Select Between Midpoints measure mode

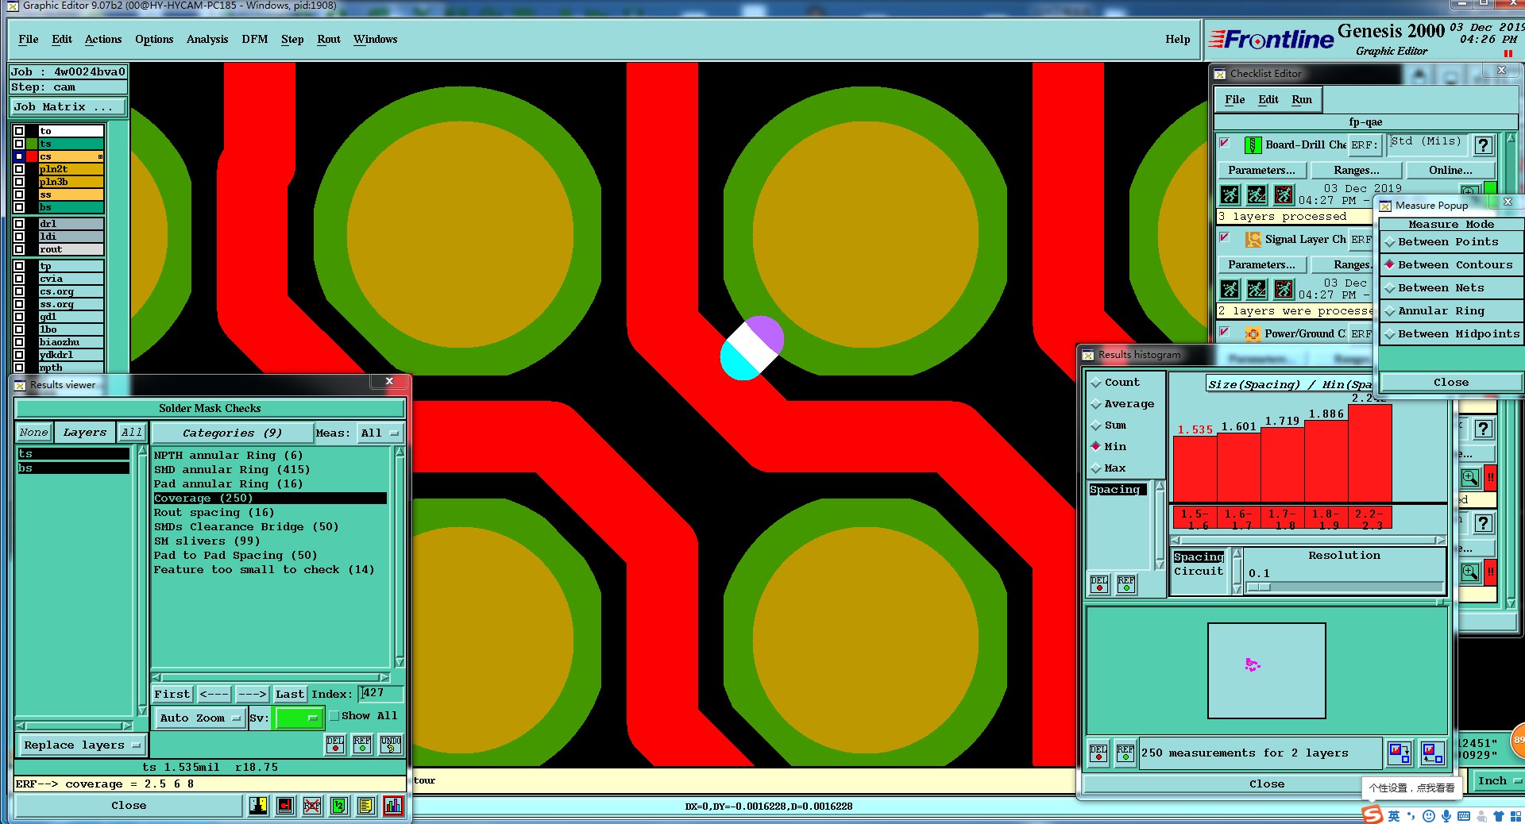pyautogui.click(x=1451, y=334)
